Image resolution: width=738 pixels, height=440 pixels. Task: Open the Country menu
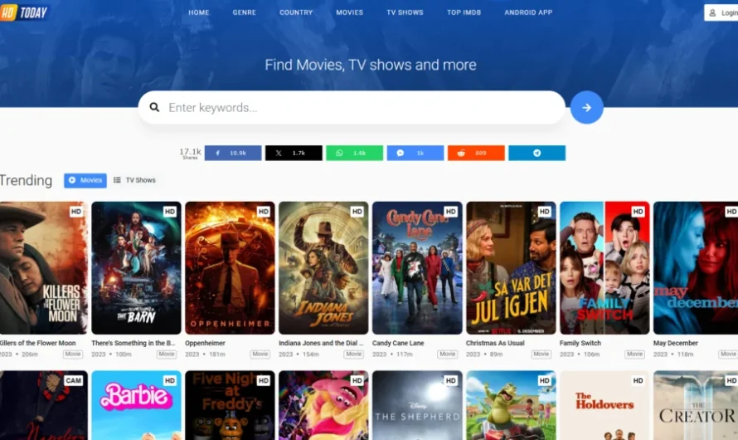(296, 12)
